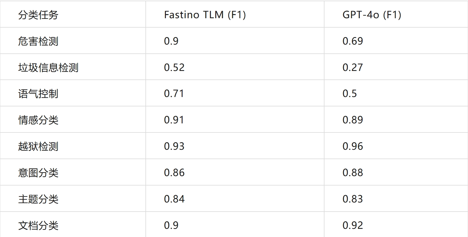
Task: Click the 分类任务 column header
Action: (x=38, y=15)
